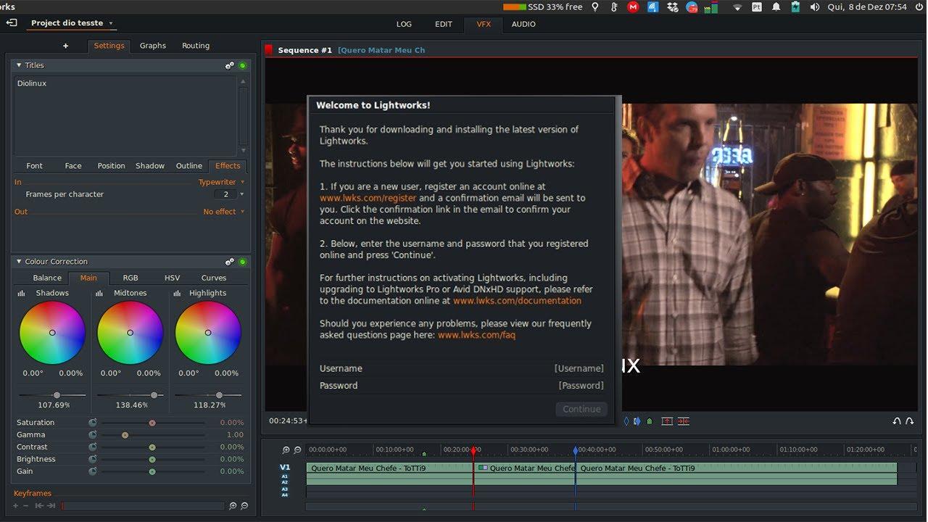
Task: Open the Titles panel settings gears icon
Action: pyautogui.click(x=230, y=65)
